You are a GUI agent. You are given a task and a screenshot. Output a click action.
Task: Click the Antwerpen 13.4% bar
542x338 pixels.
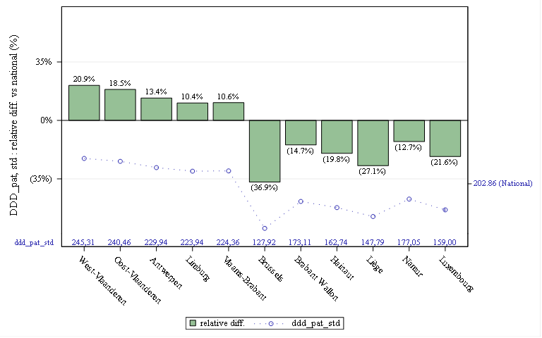[x=156, y=109]
